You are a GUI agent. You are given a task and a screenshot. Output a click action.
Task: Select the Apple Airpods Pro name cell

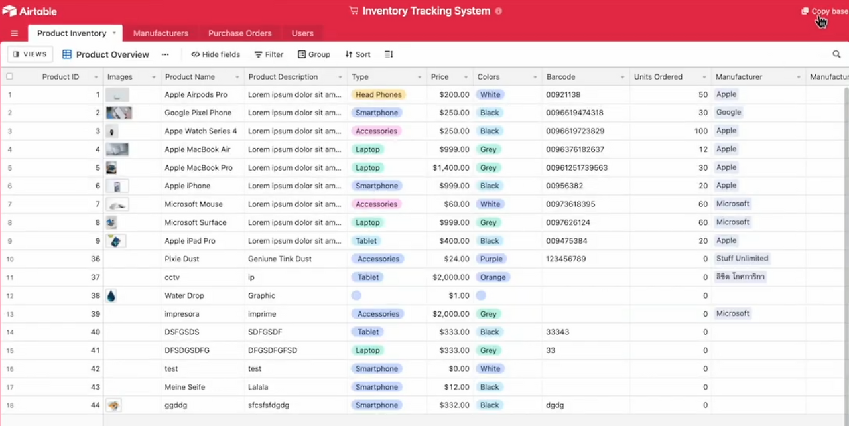click(x=202, y=95)
